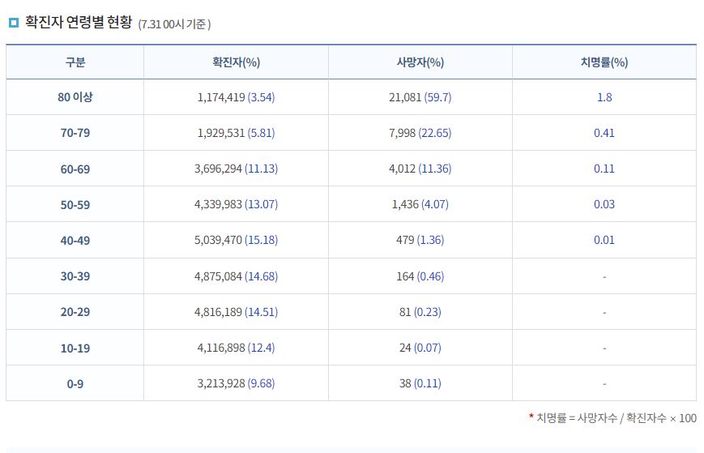Select the 20-29 row label
The image size is (704, 453).
click(x=75, y=311)
